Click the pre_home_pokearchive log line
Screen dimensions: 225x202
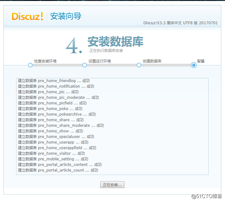pyautogui.click(x=57, y=114)
